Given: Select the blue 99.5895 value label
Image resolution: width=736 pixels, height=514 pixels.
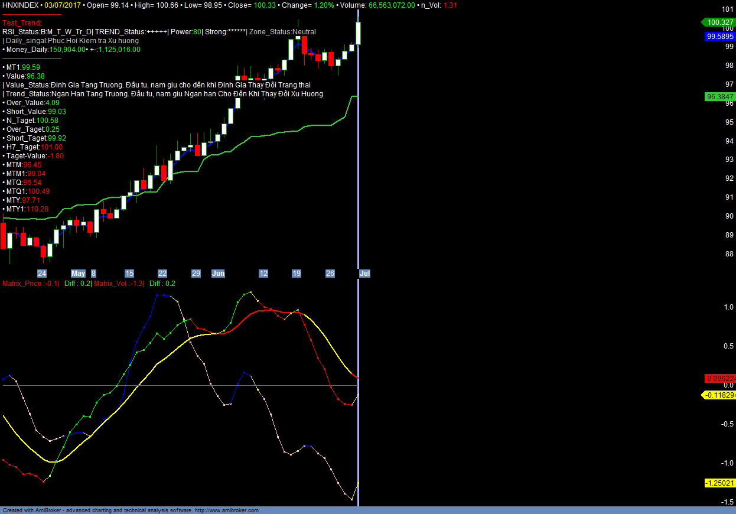Looking at the screenshot, I should tap(720, 37).
